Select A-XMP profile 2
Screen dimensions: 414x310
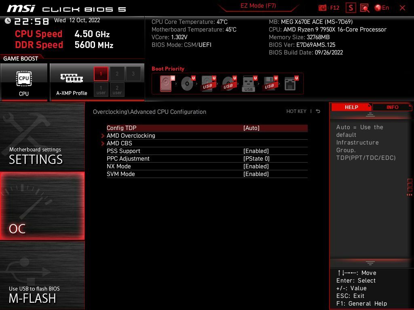[117, 74]
